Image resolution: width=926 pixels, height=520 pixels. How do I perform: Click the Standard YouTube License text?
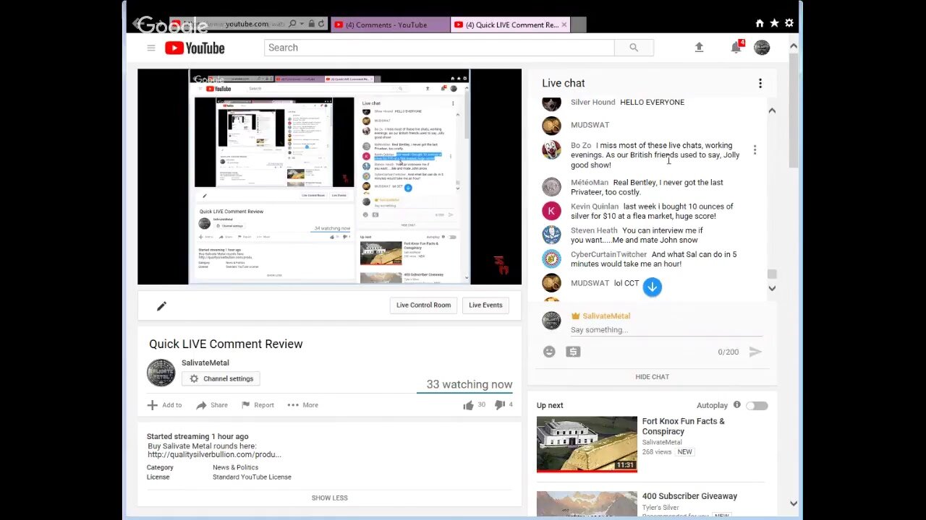(x=252, y=477)
